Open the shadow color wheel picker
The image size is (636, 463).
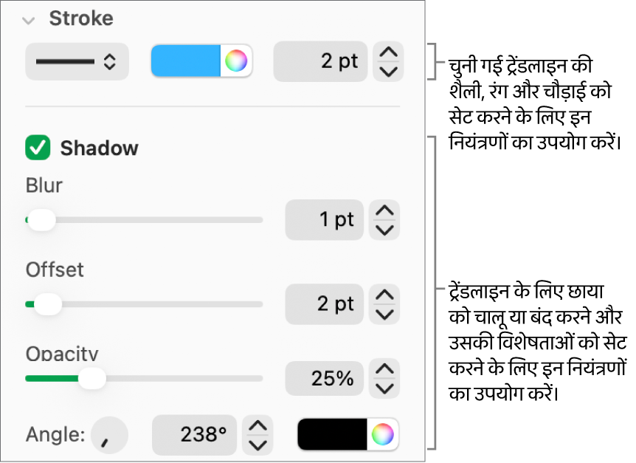[x=383, y=435]
